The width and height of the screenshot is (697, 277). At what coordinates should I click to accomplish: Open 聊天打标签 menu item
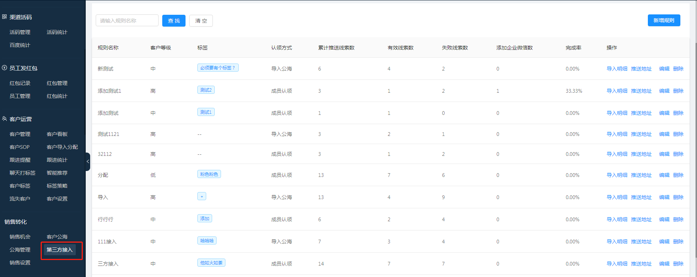tap(23, 173)
